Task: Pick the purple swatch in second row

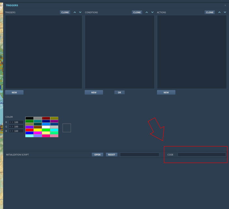Action: 54,121
